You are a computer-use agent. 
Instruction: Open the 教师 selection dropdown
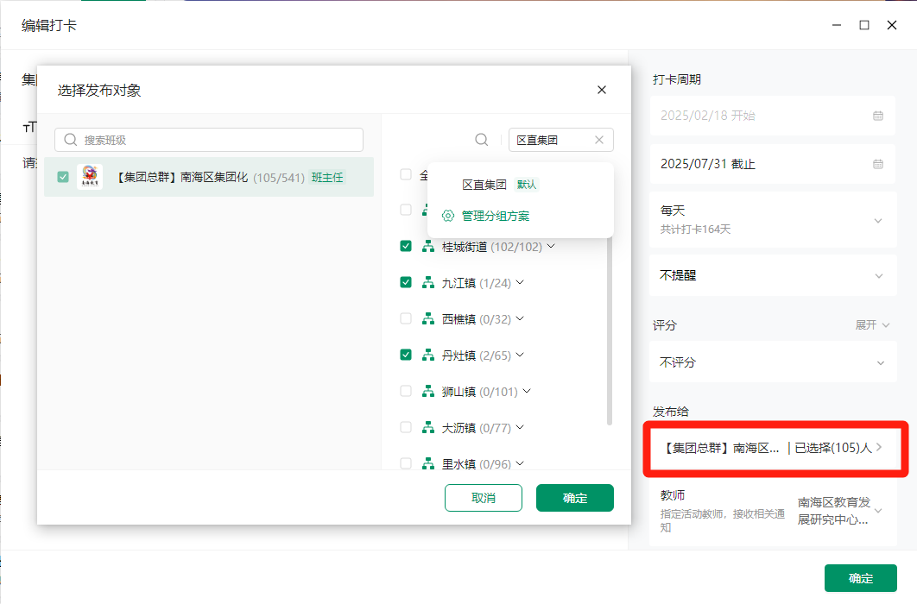773,511
